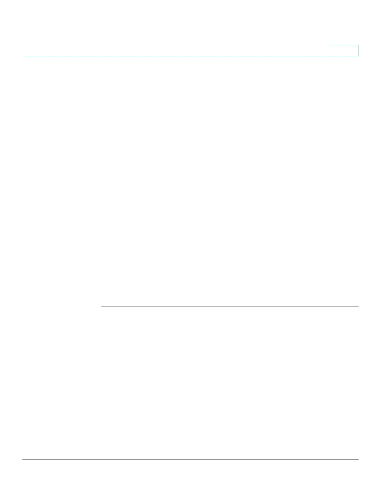
Task: Click the gray footer divider line
Action: click(x=190, y=460)
